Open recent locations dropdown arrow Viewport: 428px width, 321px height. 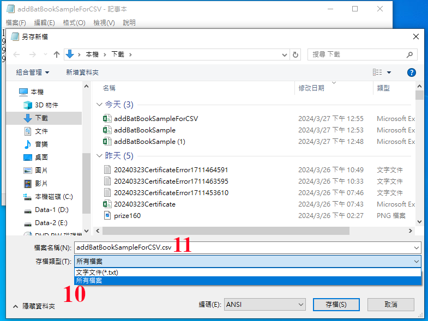tap(45, 54)
